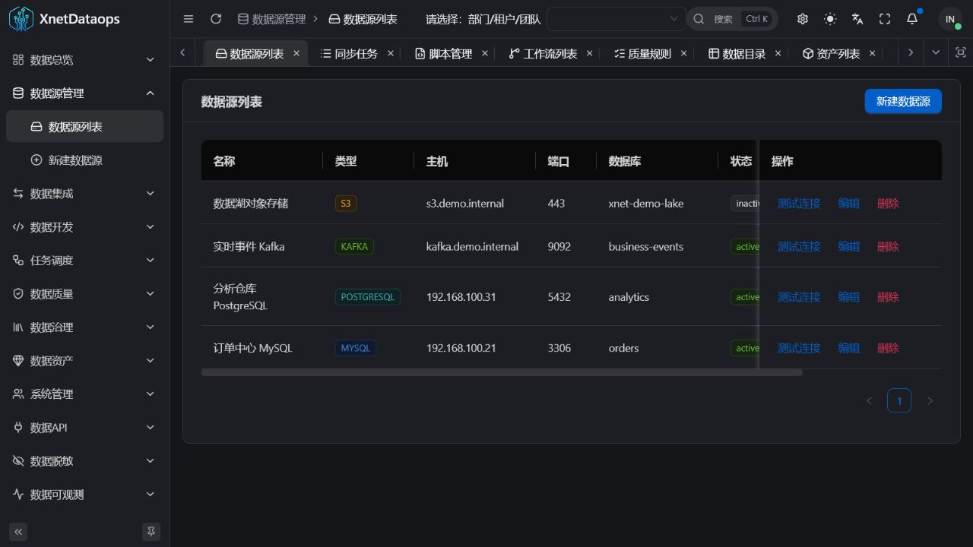Click 数据源管理 in the breadcrumb

coord(271,19)
